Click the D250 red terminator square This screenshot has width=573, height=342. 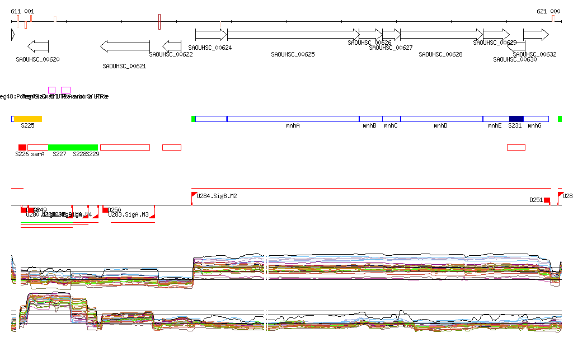[x=105, y=210]
